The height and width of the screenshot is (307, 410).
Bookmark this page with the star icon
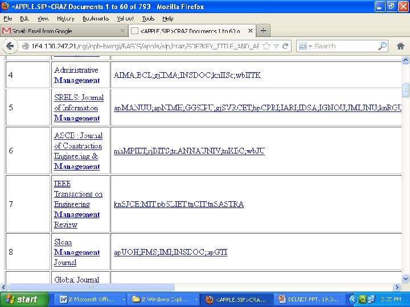click(x=266, y=46)
